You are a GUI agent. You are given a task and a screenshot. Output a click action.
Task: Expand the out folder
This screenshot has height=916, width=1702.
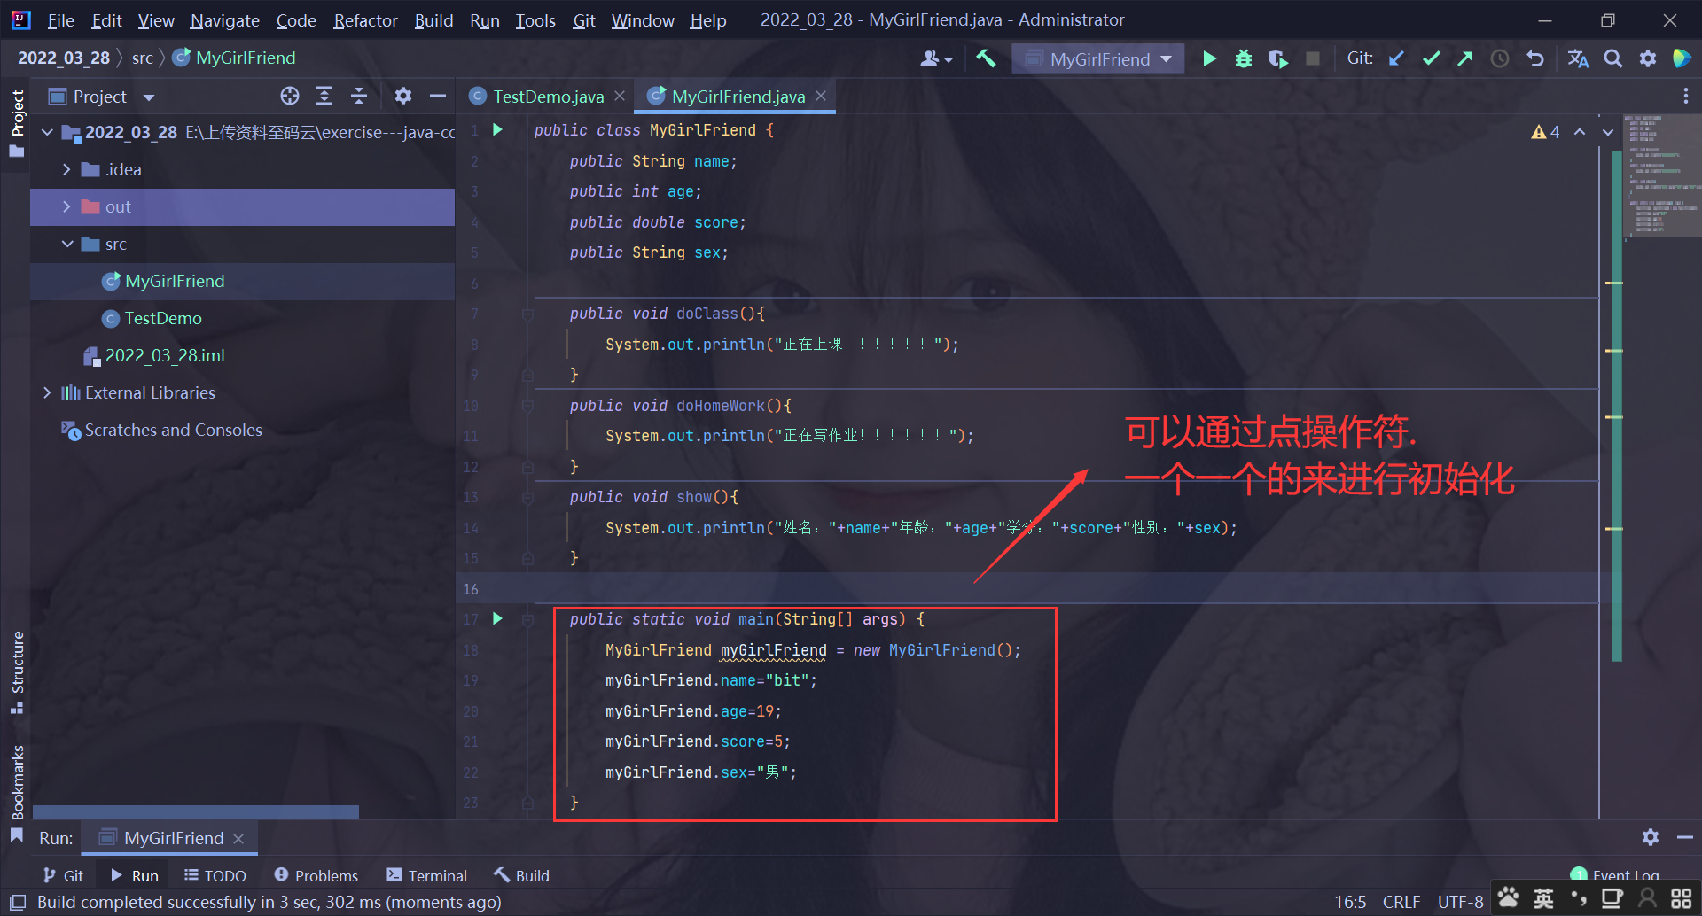[66, 206]
